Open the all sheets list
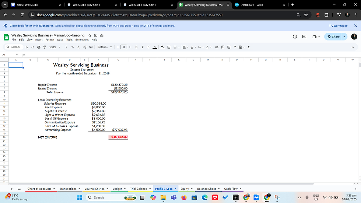The image size is (361, 203). pyautogui.click(x=19, y=189)
